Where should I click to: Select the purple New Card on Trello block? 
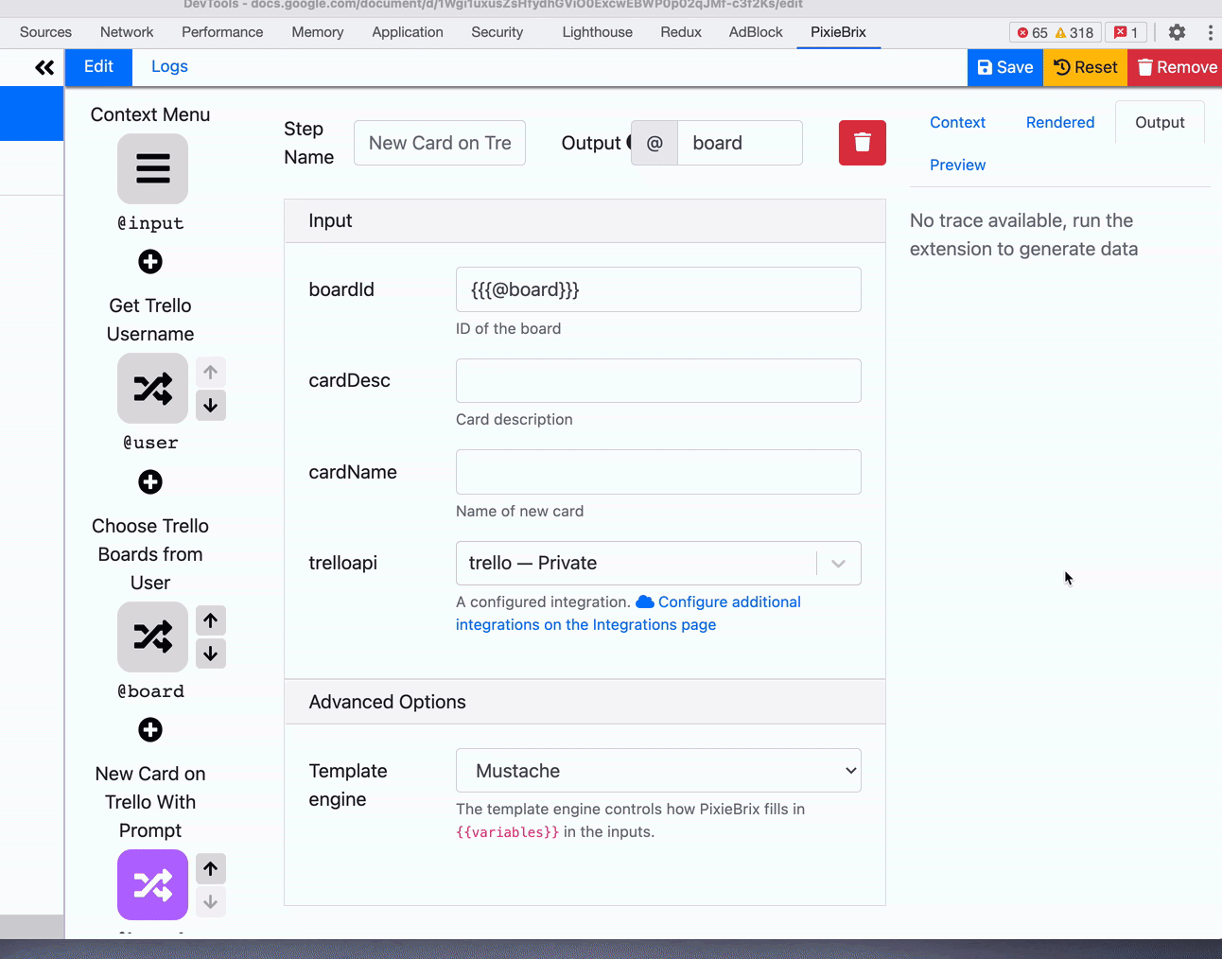point(152,884)
